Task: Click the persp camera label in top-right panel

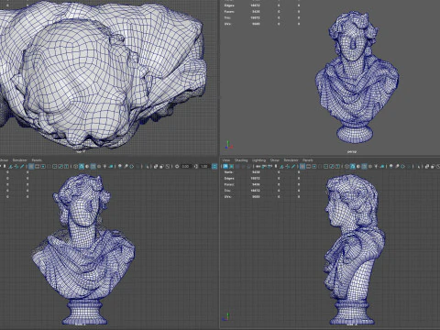Action: pos(352,151)
